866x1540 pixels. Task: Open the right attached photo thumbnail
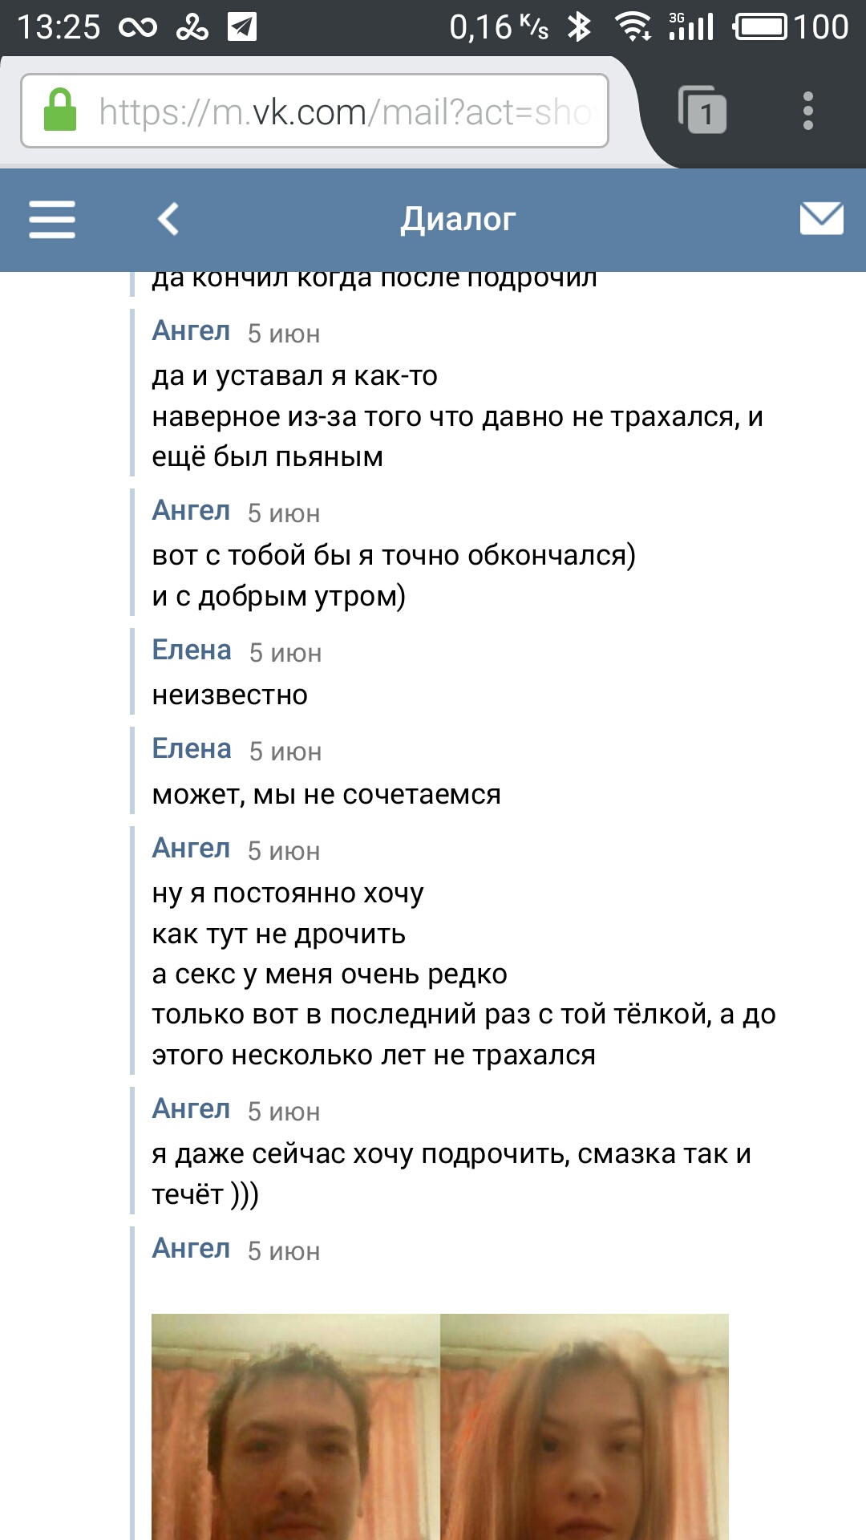(585, 1426)
